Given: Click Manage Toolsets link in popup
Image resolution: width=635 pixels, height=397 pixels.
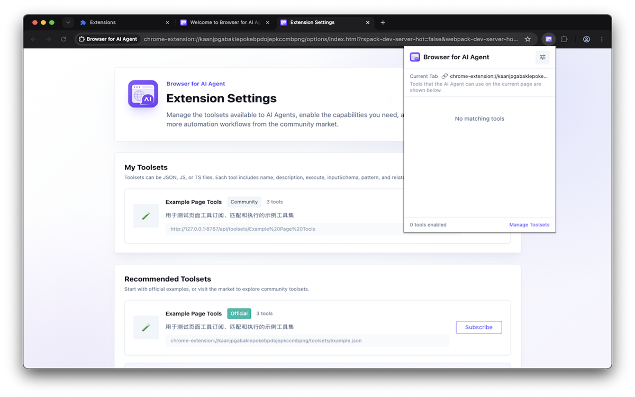Looking at the screenshot, I should point(529,225).
